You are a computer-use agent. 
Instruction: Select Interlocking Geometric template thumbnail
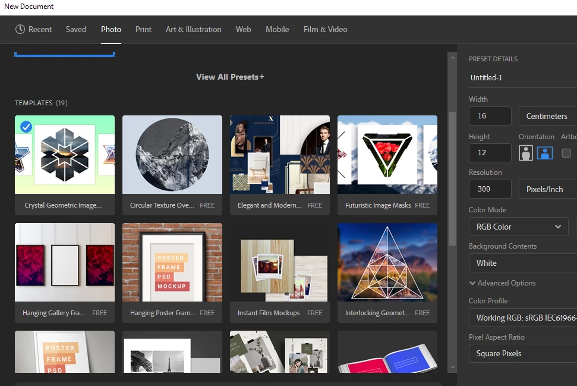point(387,262)
